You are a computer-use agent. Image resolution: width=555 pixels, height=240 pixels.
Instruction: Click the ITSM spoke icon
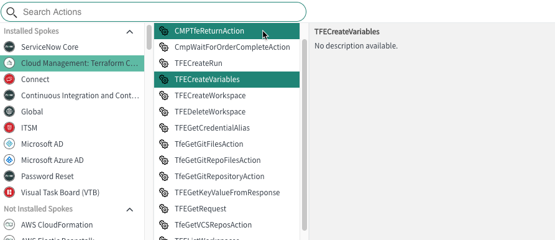(9, 128)
